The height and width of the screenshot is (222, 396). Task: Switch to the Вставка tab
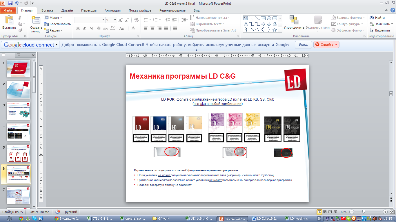[47, 10]
